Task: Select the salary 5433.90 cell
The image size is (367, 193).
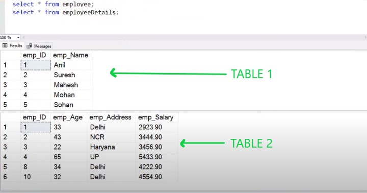Action: point(156,157)
